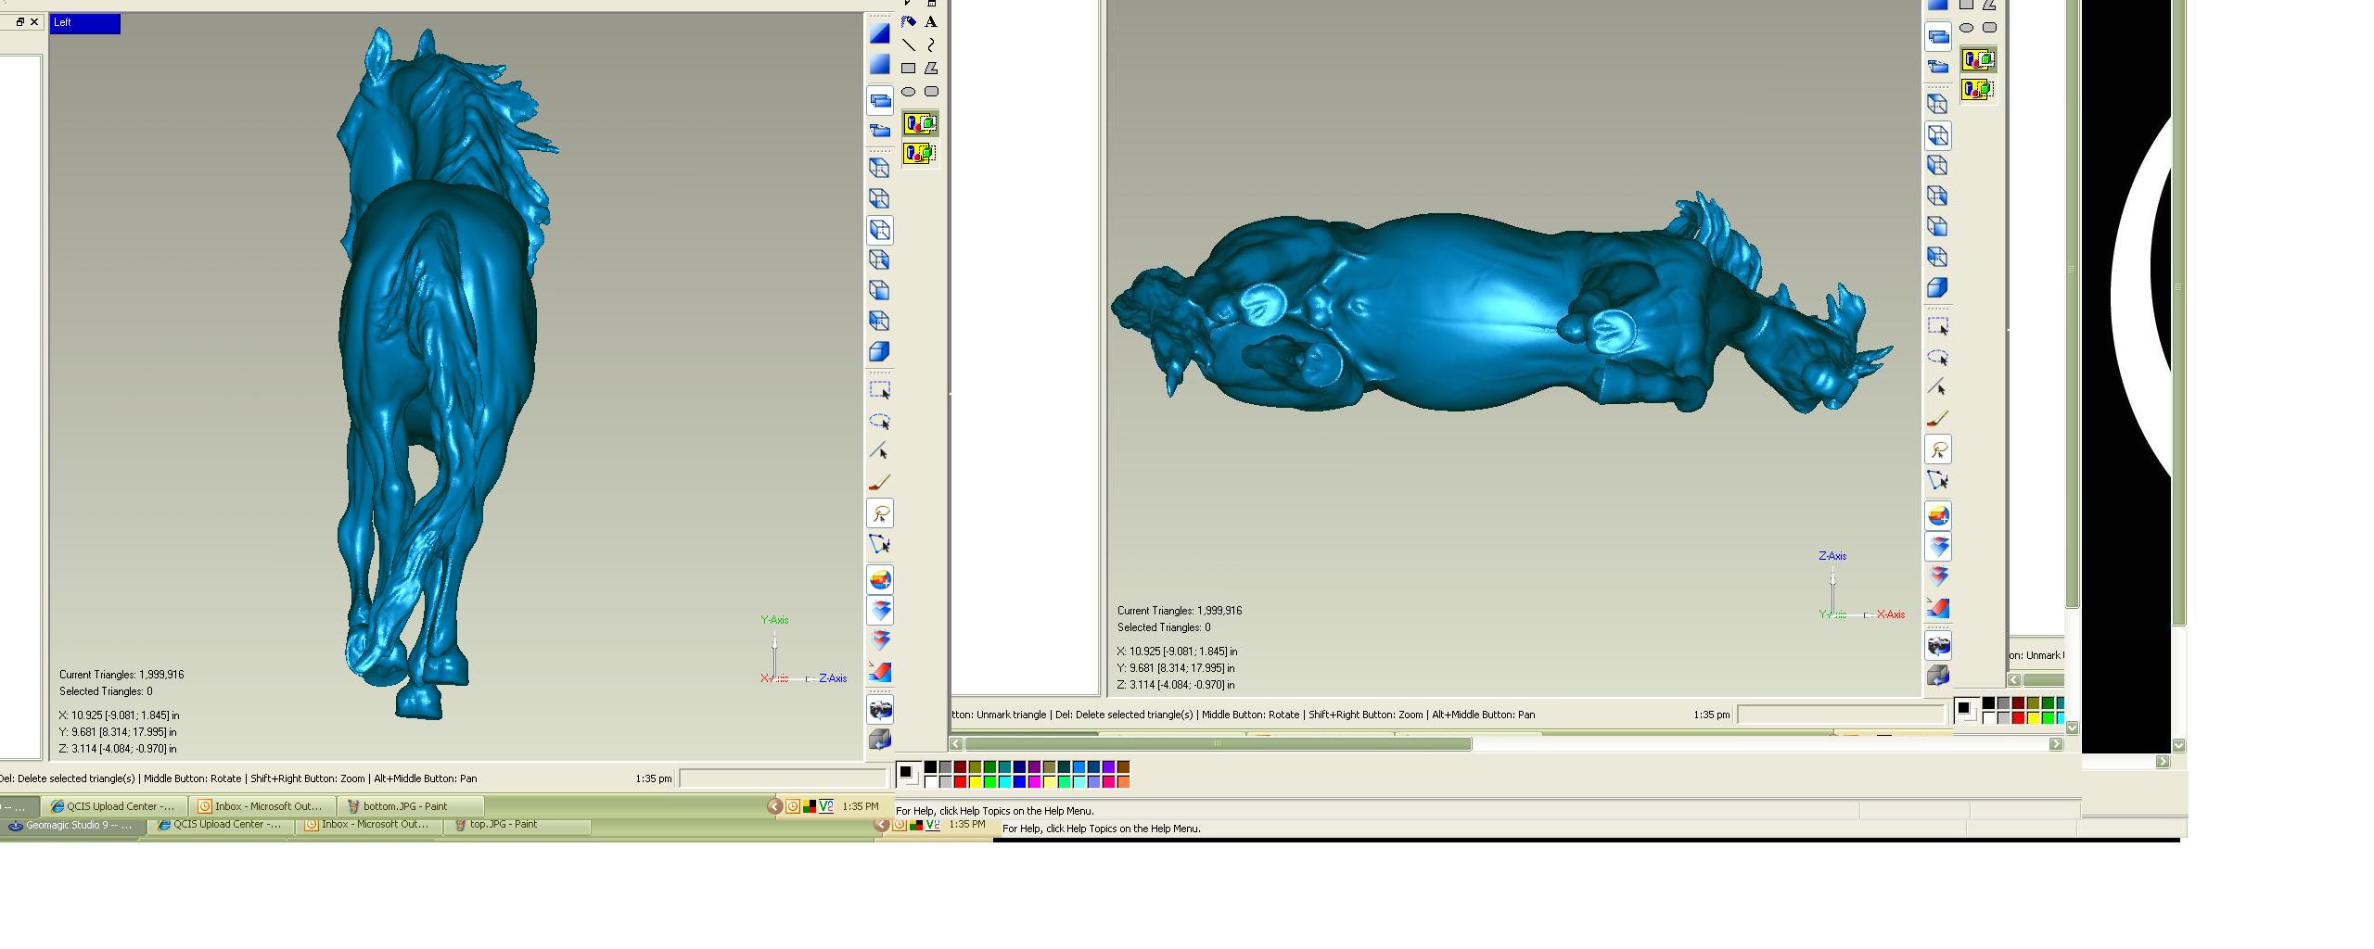Click left arrow of long horizontal scrollbar
The height and width of the screenshot is (949, 2374).
(957, 744)
